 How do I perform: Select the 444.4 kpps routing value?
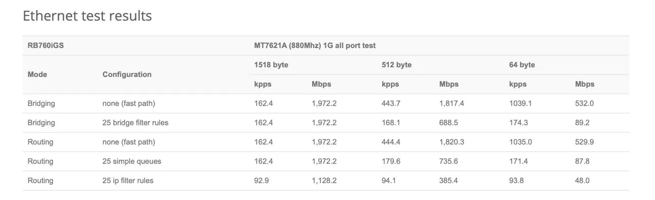391,142
